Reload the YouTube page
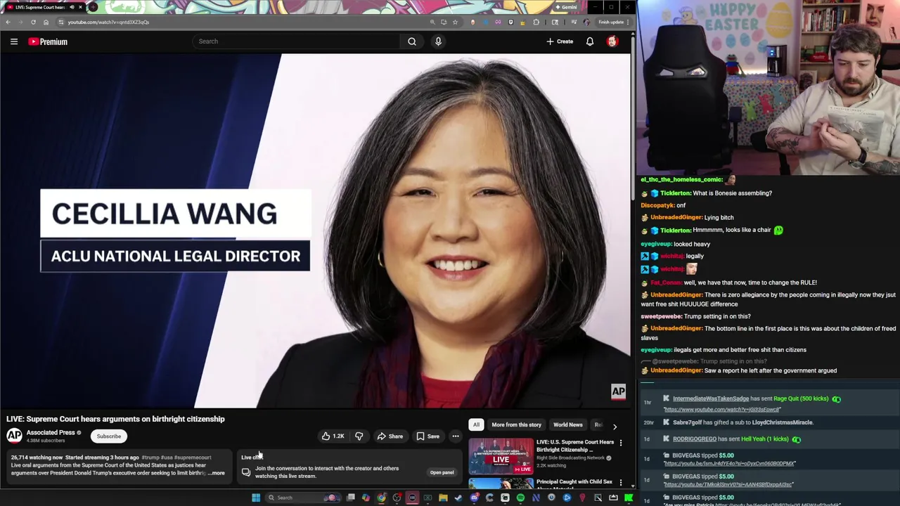The width and height of the screenshot is (900, 506). point(33,22)
